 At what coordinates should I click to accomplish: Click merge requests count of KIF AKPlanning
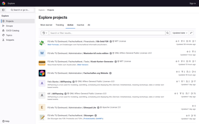coord(187,94)
